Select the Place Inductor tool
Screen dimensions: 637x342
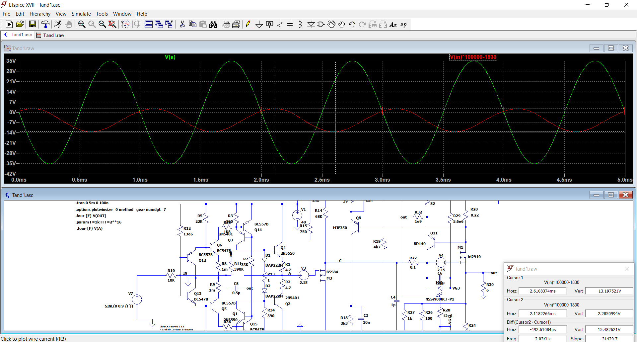[x=300, y=24]
